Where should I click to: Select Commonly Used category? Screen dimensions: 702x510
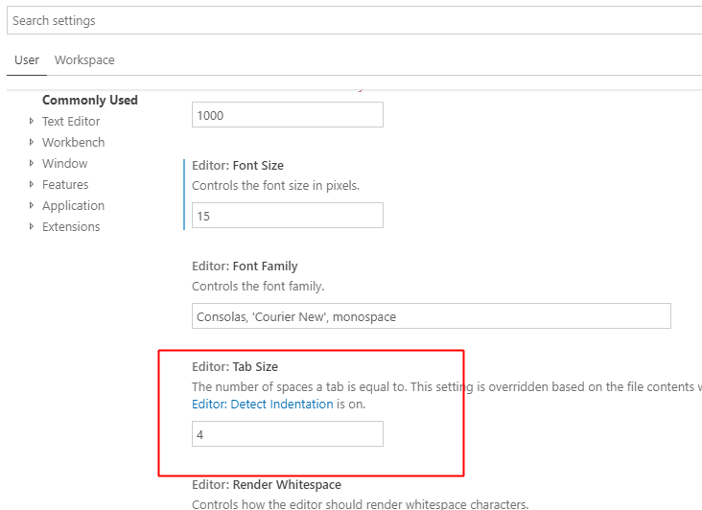click(90, 100)
